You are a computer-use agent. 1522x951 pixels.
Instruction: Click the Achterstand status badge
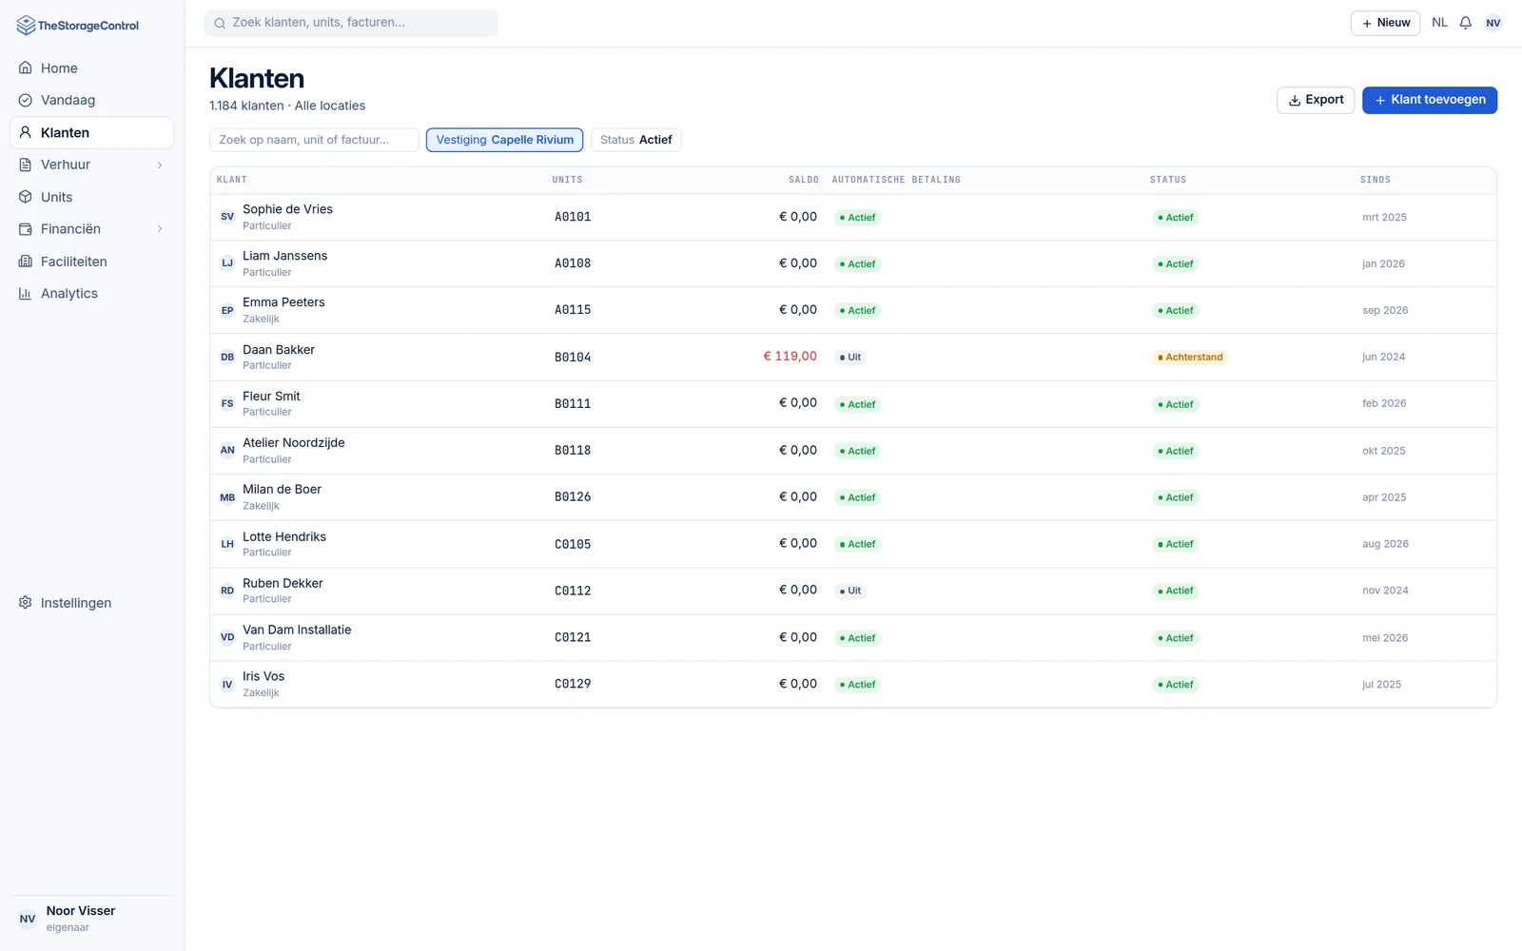pos(1190,358)
